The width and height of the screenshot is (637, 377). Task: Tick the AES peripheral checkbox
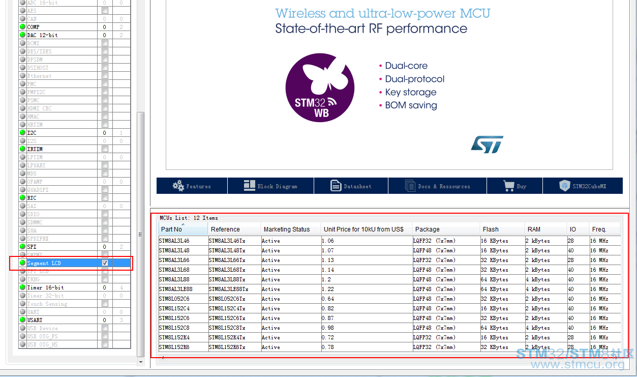pos(105,11)
